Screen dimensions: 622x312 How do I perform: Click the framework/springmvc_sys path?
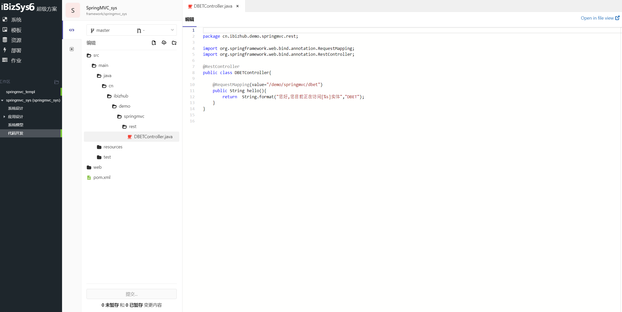pyautogui.click(x=106, y=14)
